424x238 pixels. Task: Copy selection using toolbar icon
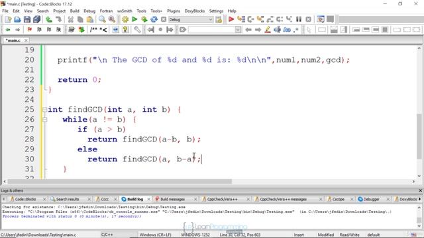(x=80, y=19)
